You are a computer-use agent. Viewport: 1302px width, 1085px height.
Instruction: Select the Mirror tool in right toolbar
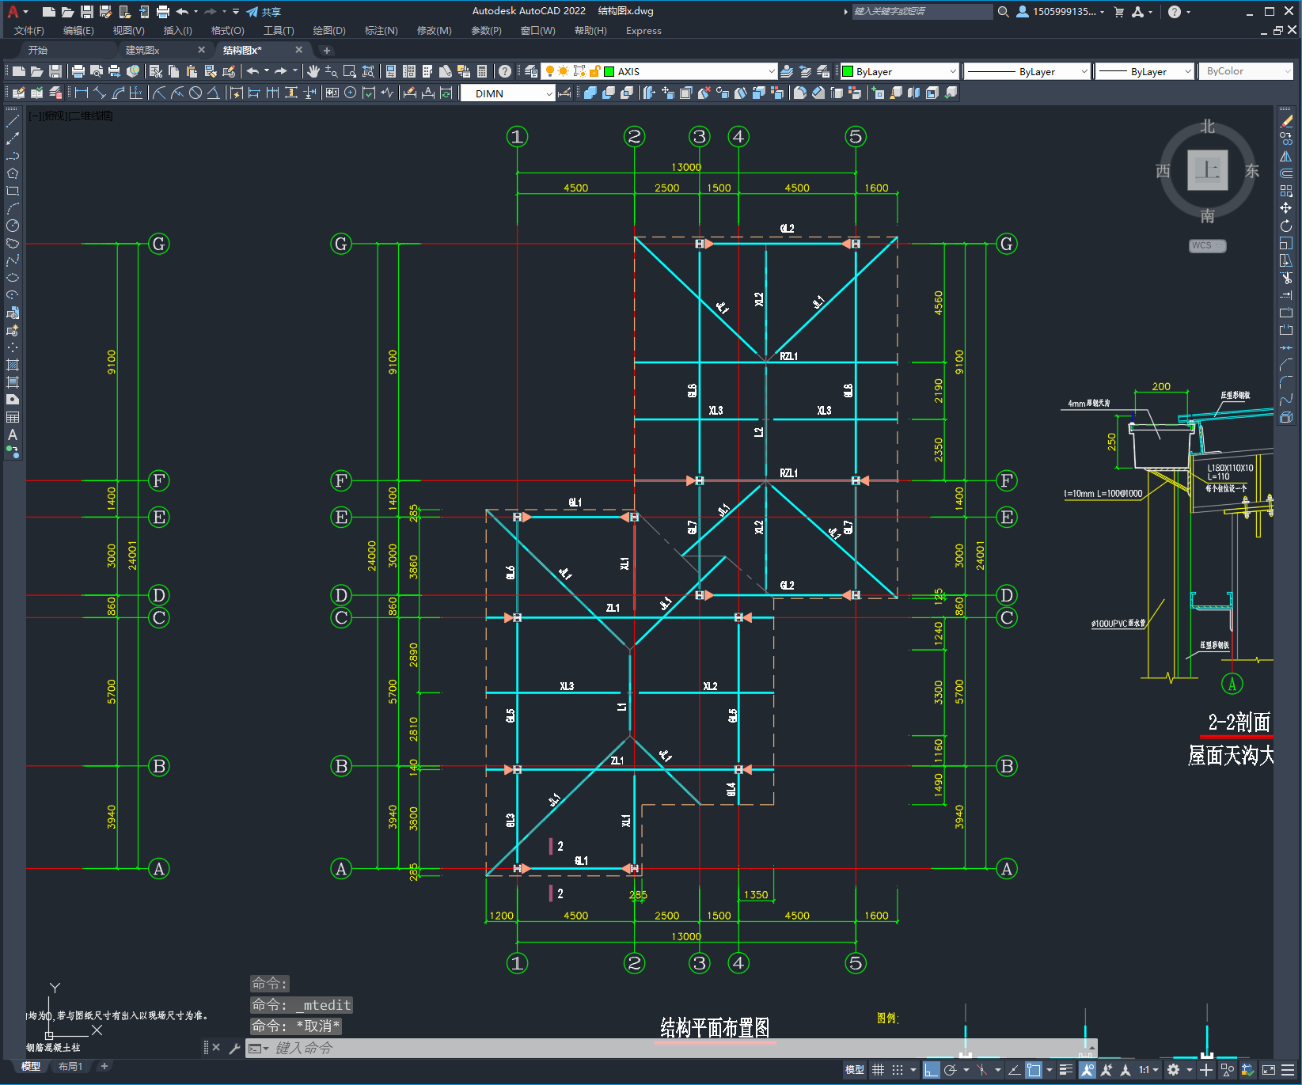[1286, 156]
